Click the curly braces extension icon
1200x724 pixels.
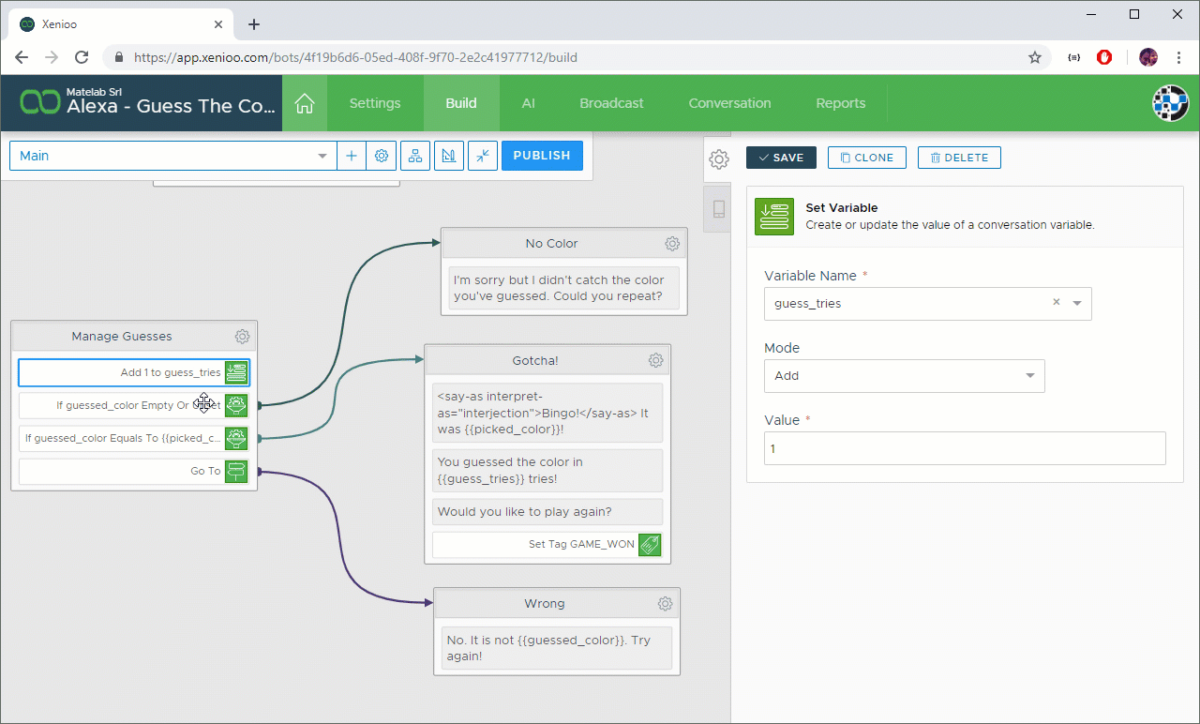(x=1074, y=57)
